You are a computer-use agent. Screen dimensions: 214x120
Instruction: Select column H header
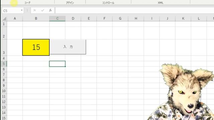136,19
